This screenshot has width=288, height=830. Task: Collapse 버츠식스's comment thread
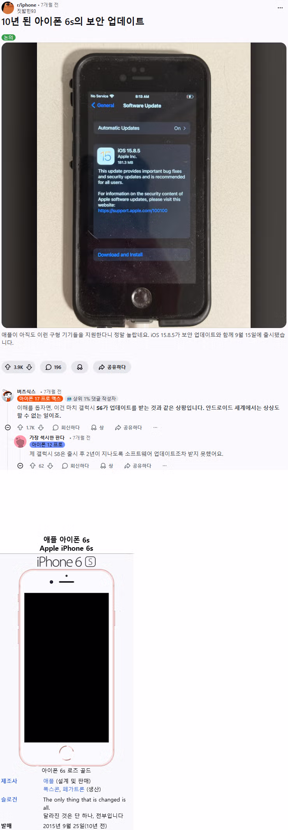point(8,427)
